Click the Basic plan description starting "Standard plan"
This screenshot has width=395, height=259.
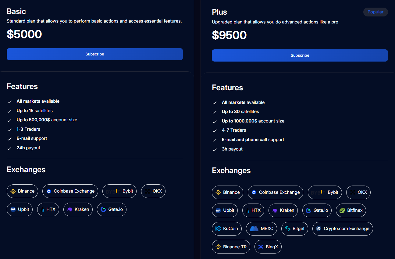[x=94, y=21]
